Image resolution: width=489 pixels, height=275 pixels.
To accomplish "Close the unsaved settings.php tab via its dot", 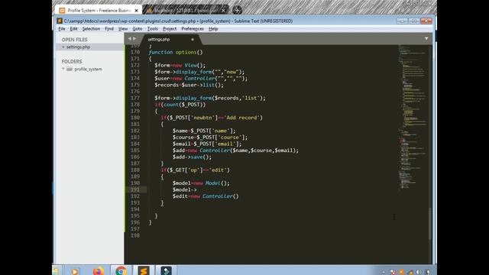I will (x=193, y=40).
